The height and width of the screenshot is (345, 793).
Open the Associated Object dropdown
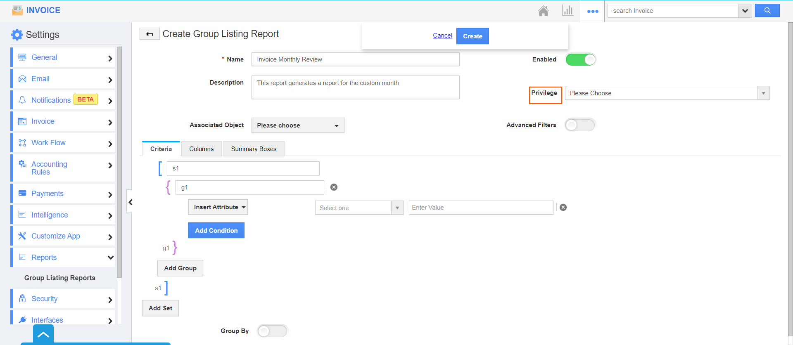297,125
